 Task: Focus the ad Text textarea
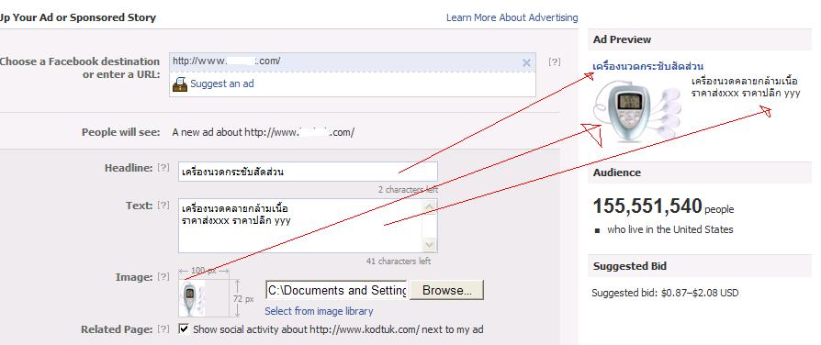pyautogui.click(x=301, y=226)
